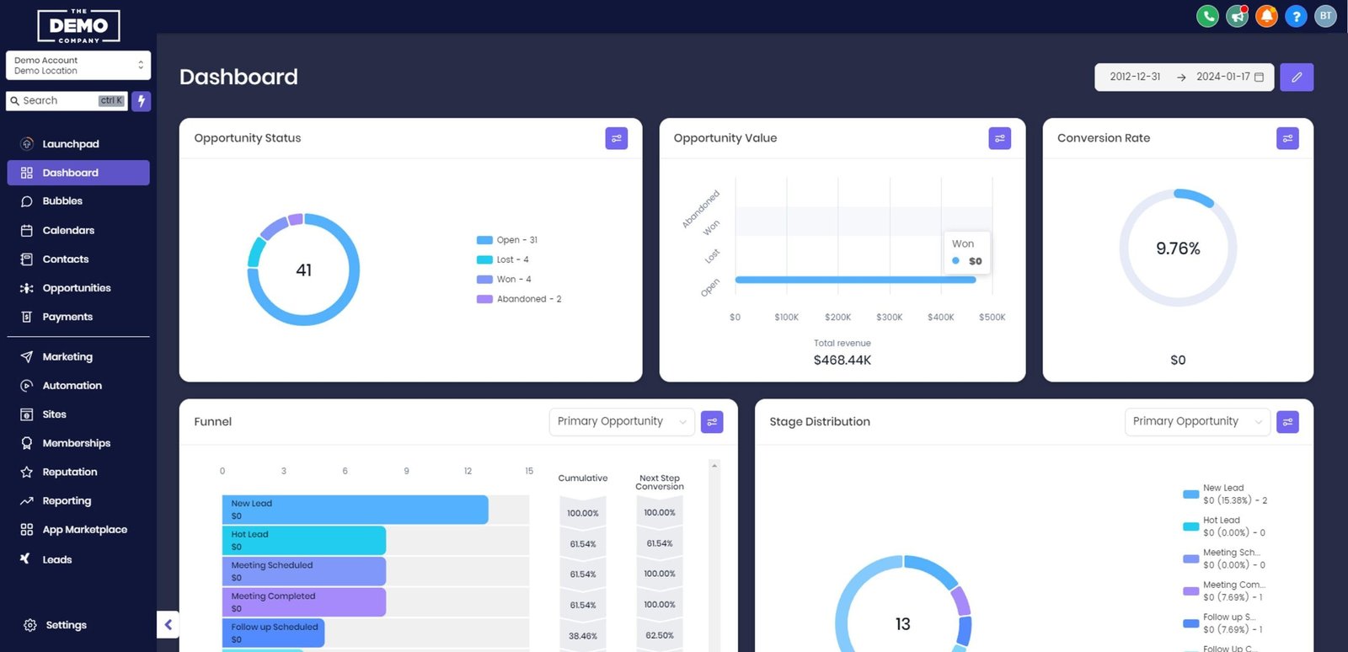The image size is (1348, 652).
Task: Click the Conversion Rate 9.76% gauge
Action: [x=1178, y=248]
